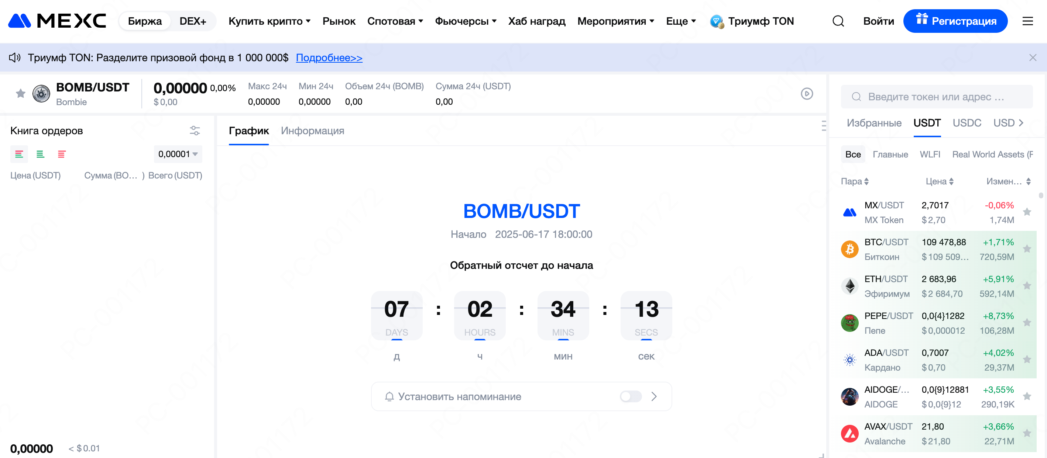Sort pairs by Цена column
The height and width of the screenshot is (458, 1047).
[x=939, y=181]
